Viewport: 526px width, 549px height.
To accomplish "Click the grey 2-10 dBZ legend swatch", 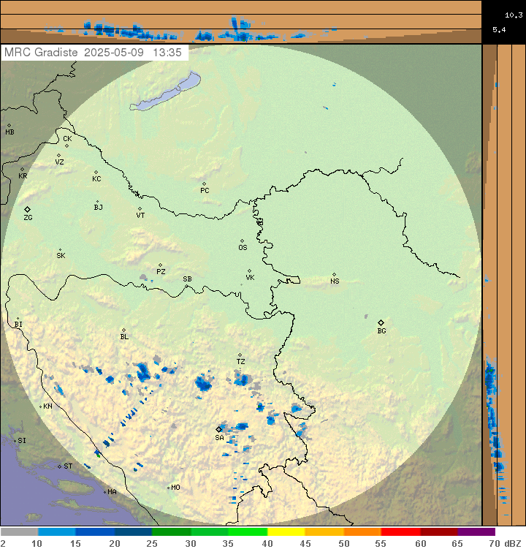I will [19, 532].
